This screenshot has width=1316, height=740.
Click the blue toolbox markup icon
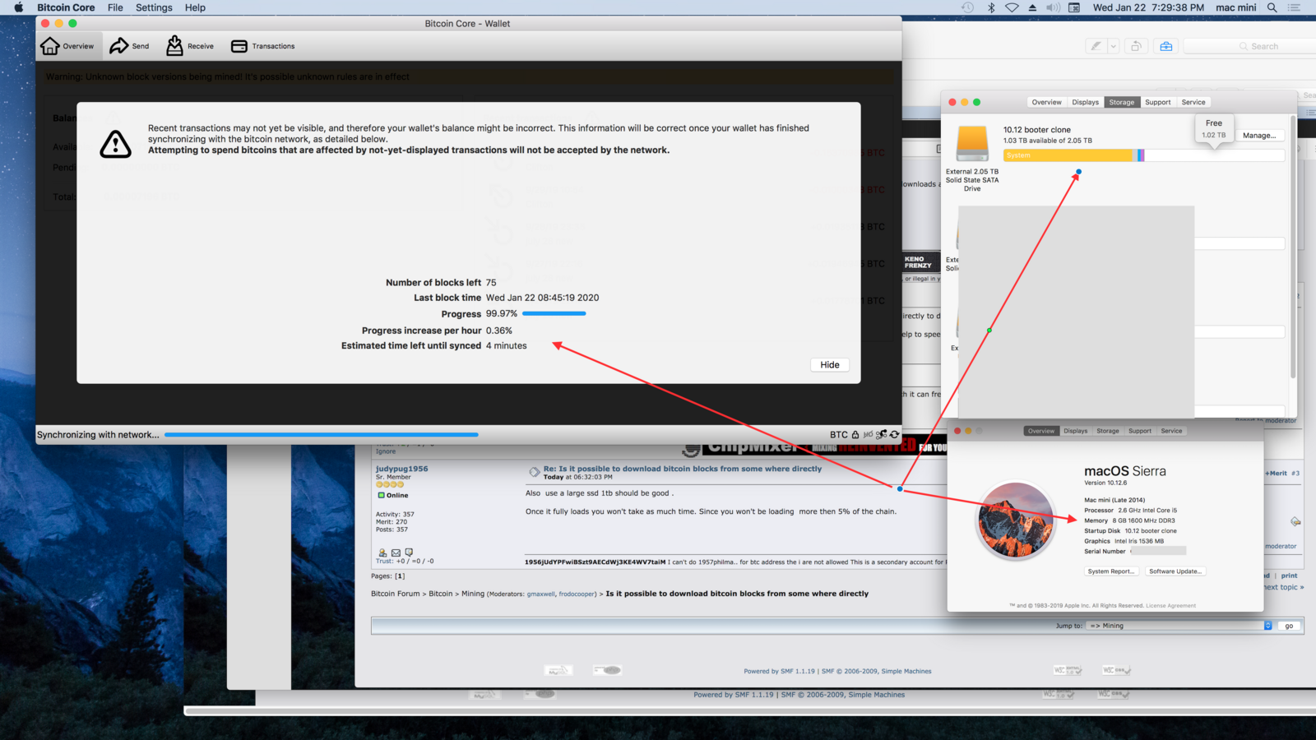coord(1166,46)
